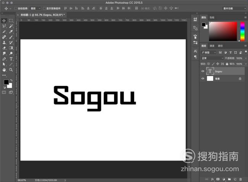
Task: Switch to the Channels tab
Action: 212,46
